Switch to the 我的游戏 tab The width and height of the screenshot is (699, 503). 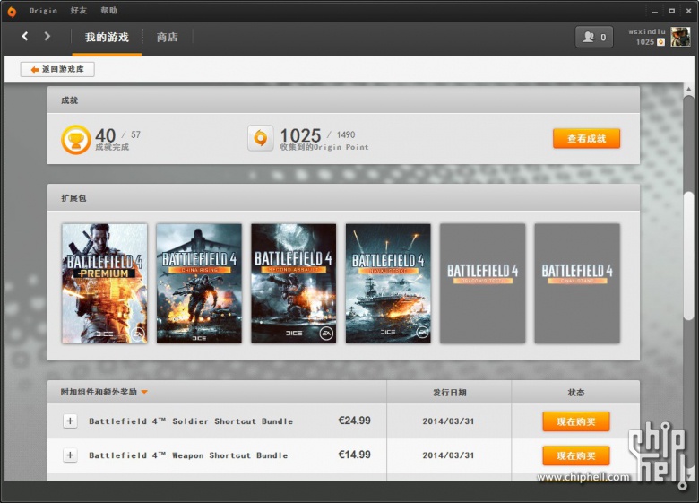click(x=107, y=37)
